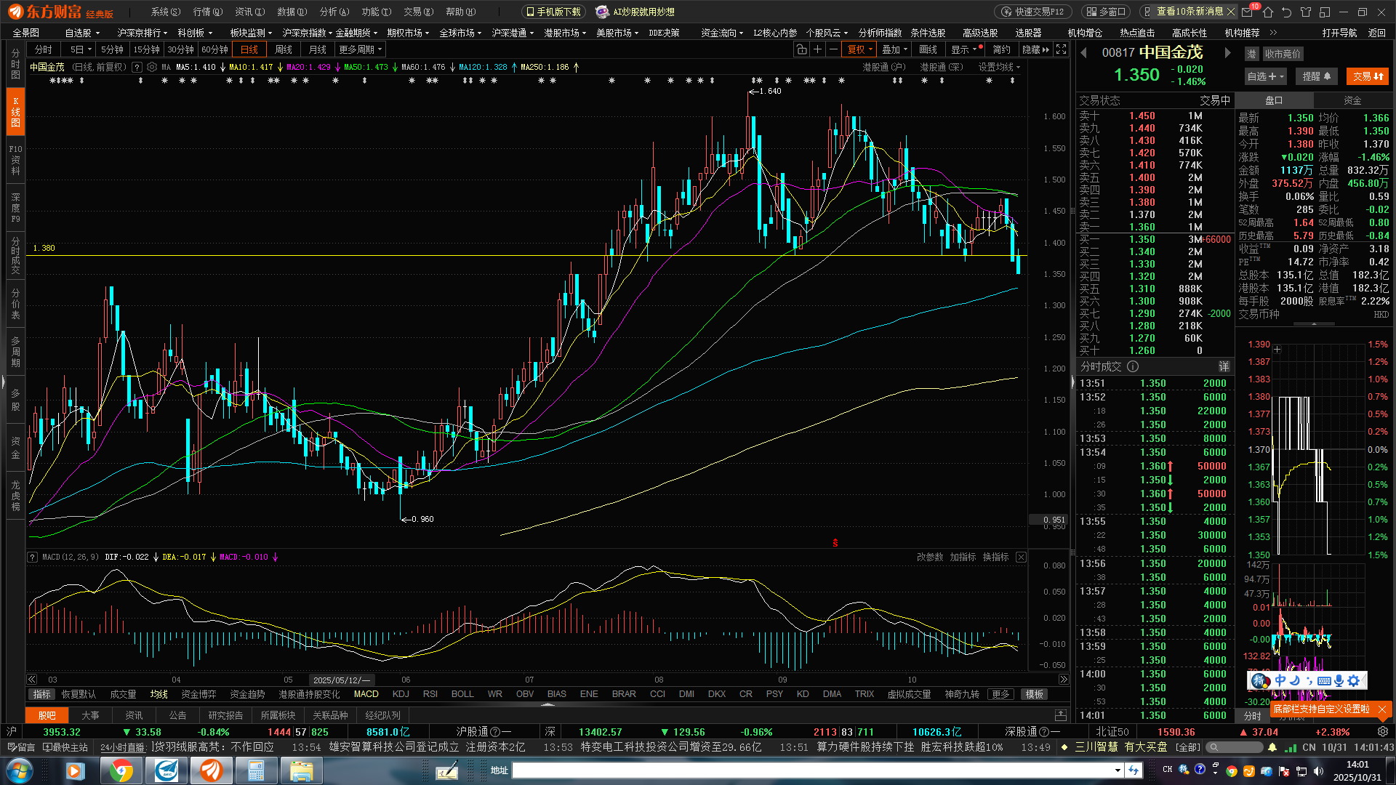
Task: Open 设置均线 dropdown
Action: 999,67
